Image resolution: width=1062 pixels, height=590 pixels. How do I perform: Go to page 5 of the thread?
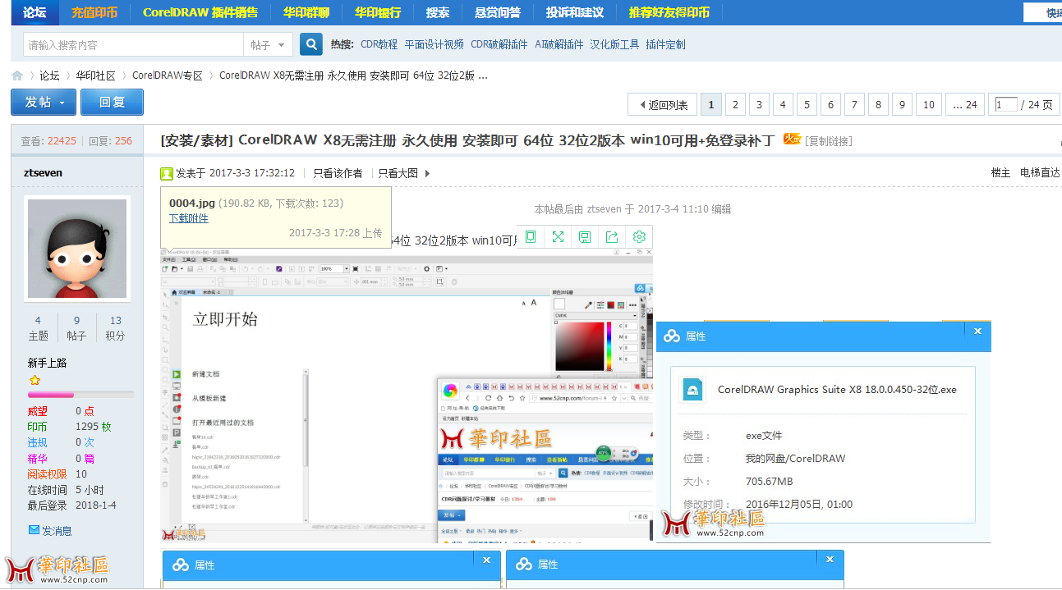[x=807, y=104]
